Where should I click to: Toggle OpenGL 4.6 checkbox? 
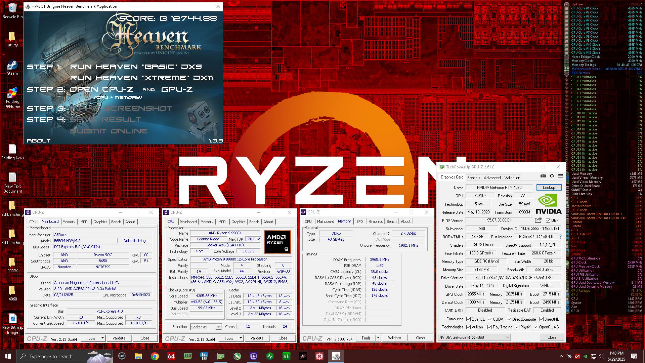536,327
